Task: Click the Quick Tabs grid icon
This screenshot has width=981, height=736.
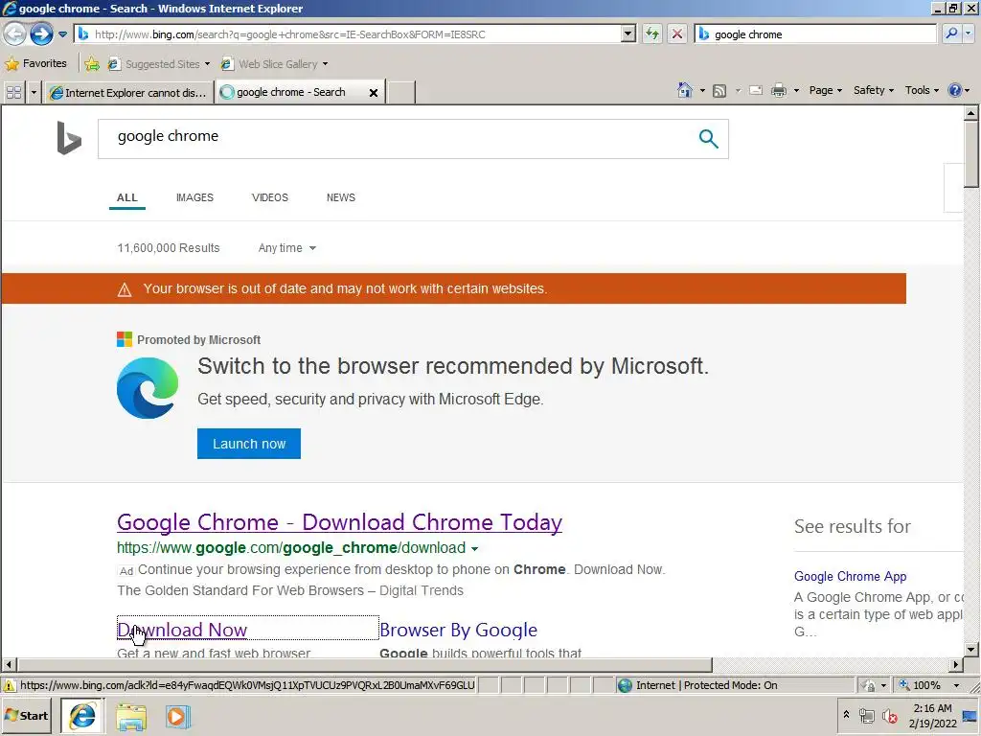Action: [13, 93]
